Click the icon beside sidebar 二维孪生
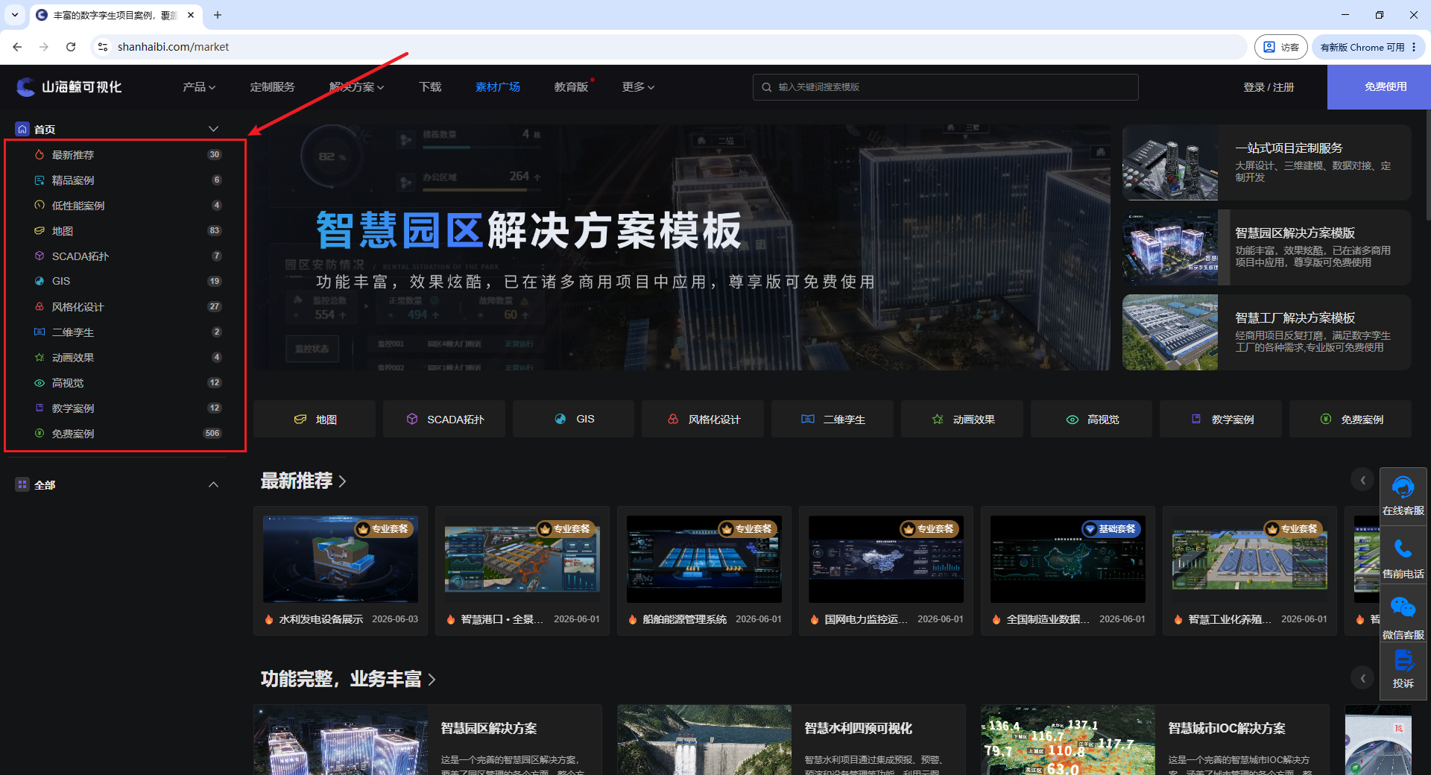Screen dimensions: 1431x775 pyautogui.click(x=40, y=332)
